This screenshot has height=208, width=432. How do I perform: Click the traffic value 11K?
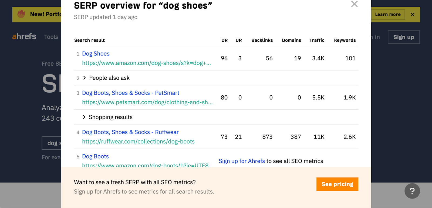coord(319,137)
